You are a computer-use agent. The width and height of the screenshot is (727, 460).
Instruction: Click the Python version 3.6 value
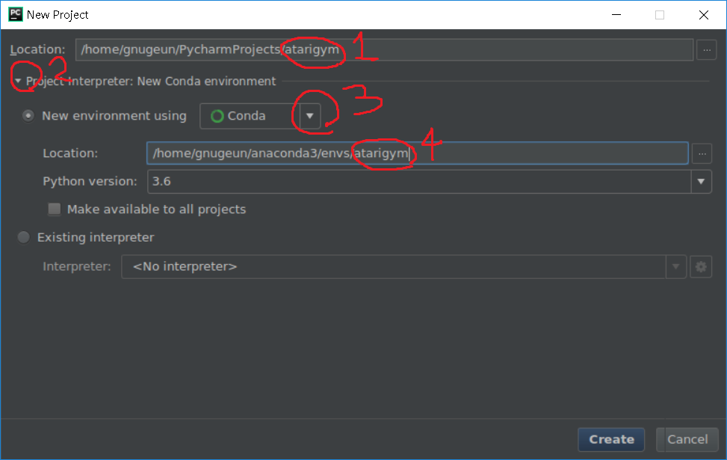(161, 182)
